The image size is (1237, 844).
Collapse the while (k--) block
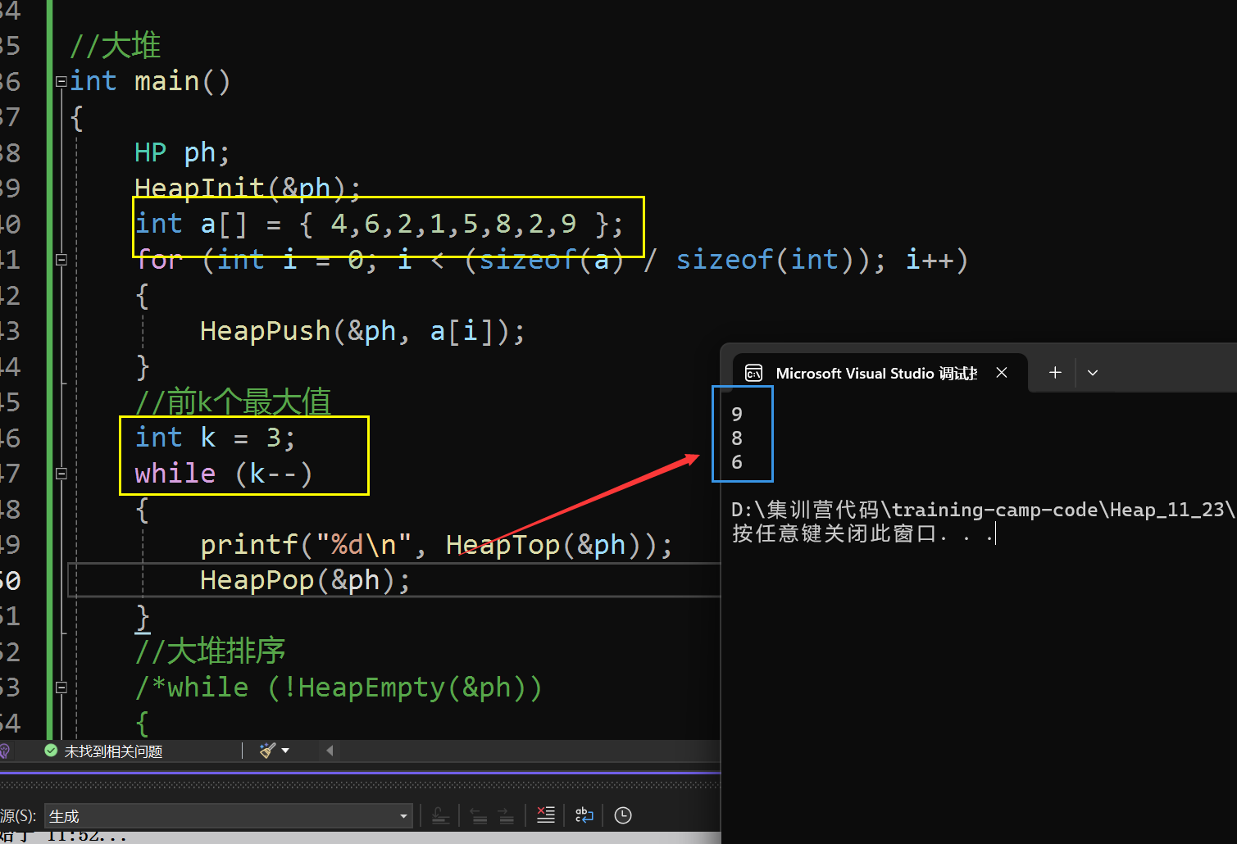[x=61, y=474]
